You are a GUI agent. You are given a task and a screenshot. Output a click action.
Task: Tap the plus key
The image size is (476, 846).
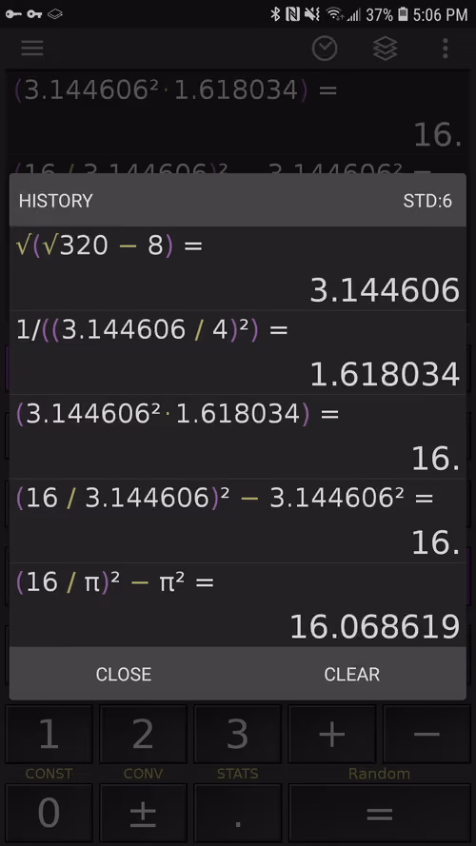[332, 734]
